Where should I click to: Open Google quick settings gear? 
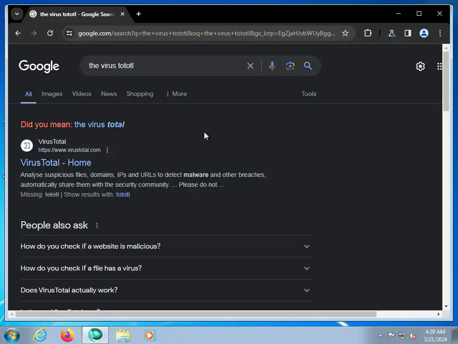coord(420,66)
